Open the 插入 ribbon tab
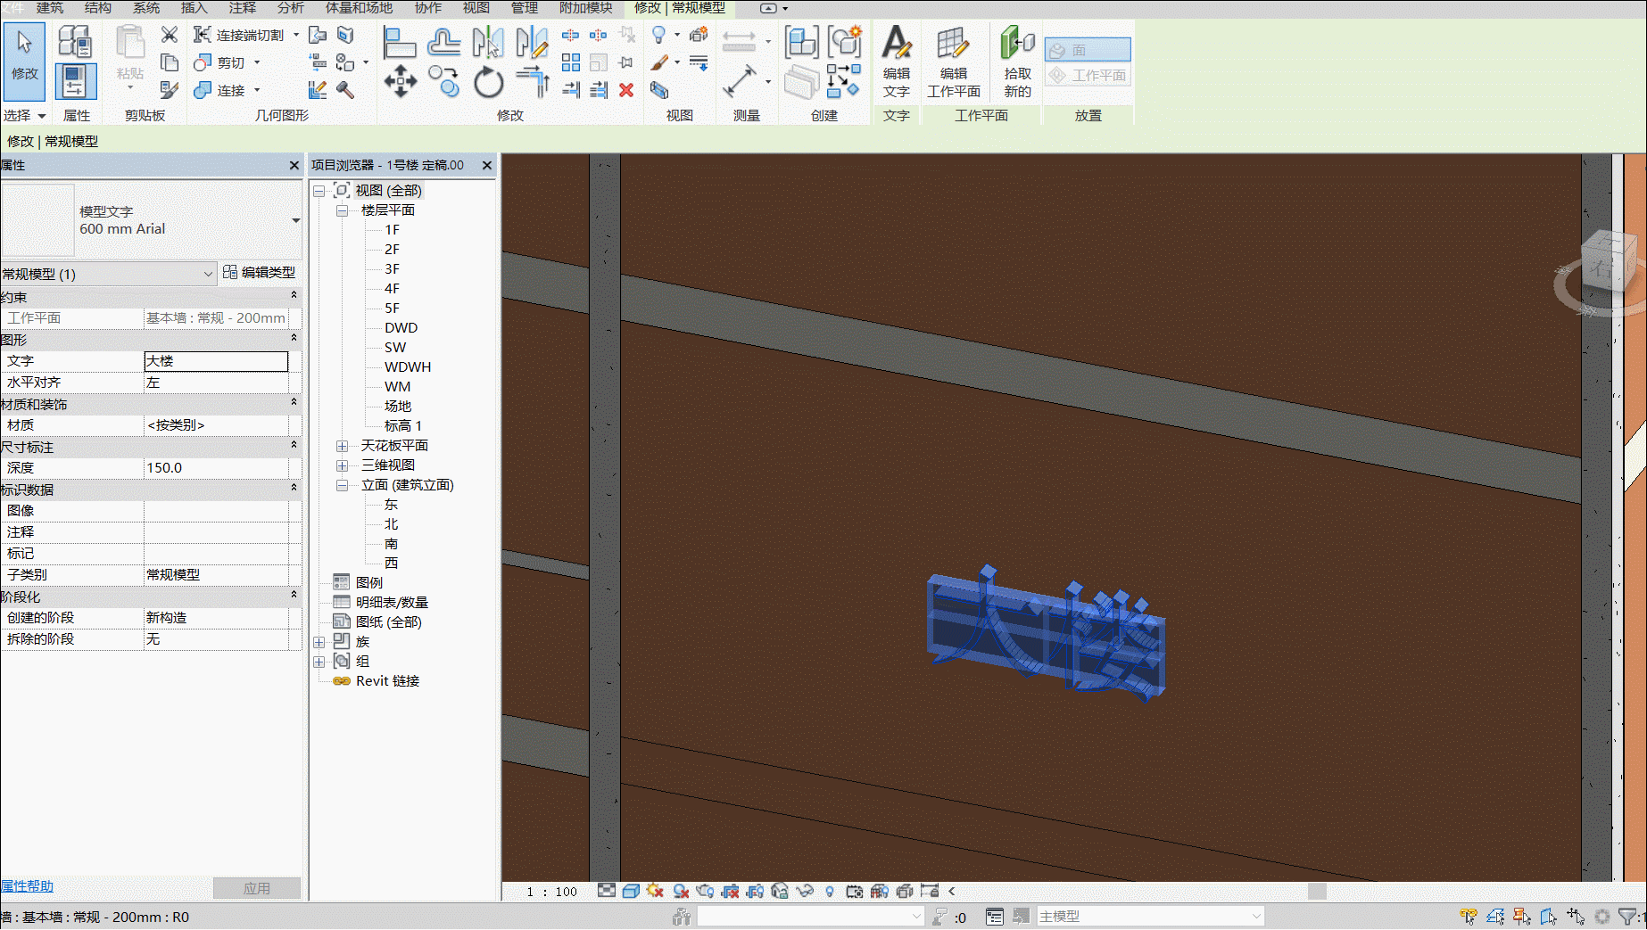Image resolution: width=1647 pixels, height=930 pixels. [x=194, y=8]
